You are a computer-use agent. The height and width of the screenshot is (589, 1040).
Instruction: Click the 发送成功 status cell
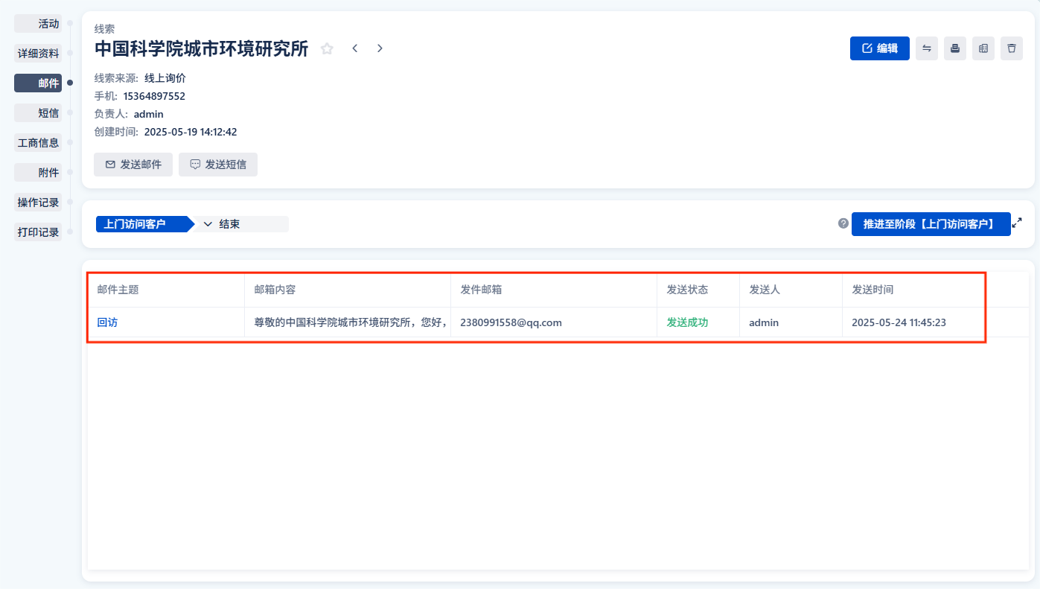point(698,322)
